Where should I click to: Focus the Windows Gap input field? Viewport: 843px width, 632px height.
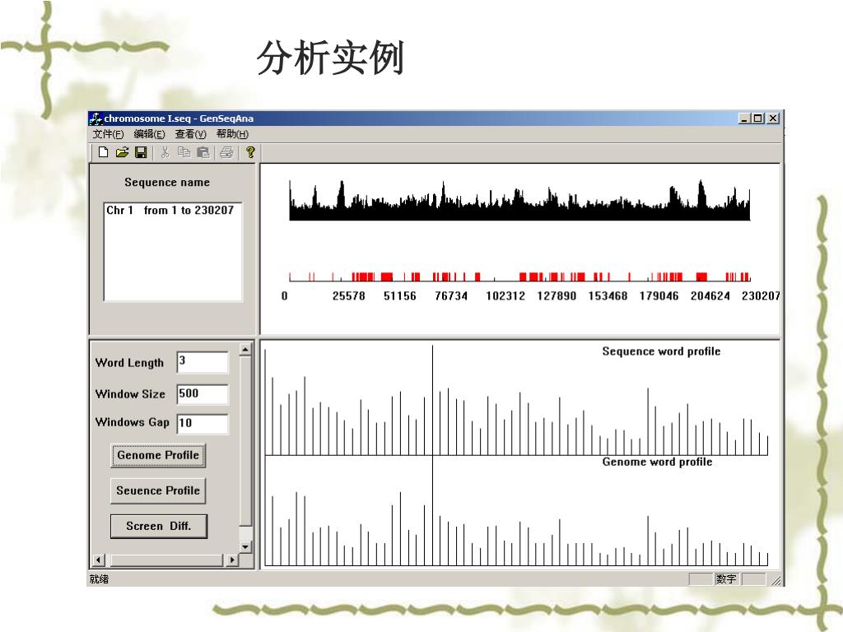[x=203, y=423]
